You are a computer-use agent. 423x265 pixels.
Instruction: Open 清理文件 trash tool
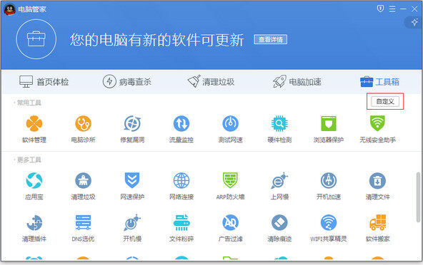tap(377, 186)
